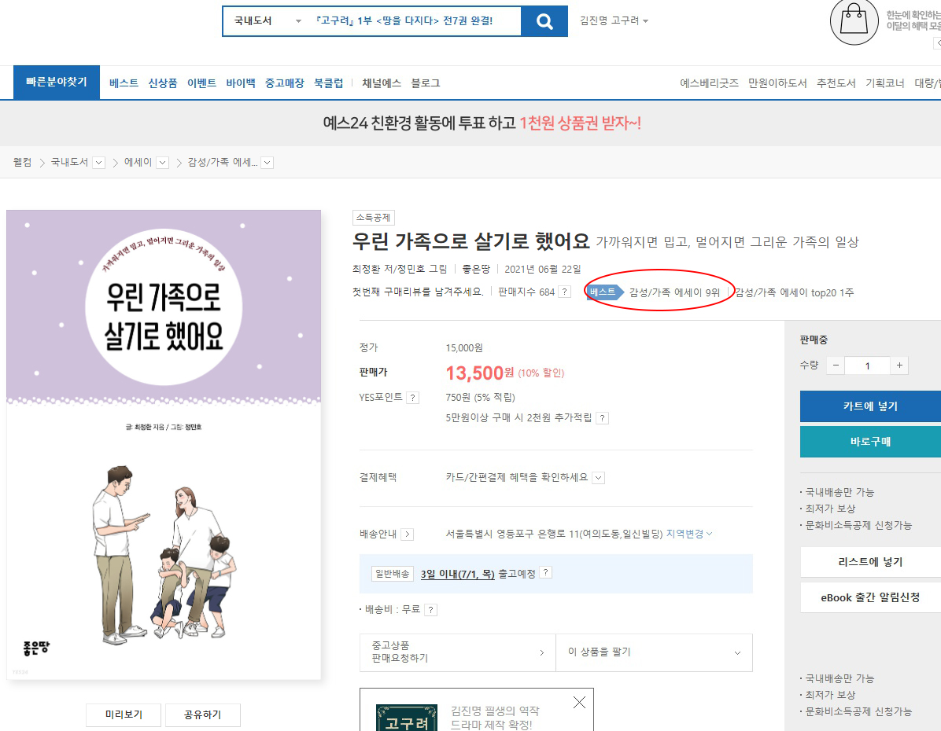Open the 채널예스 menu
This screenshot has height=731, width=941.
pos(381,83)
